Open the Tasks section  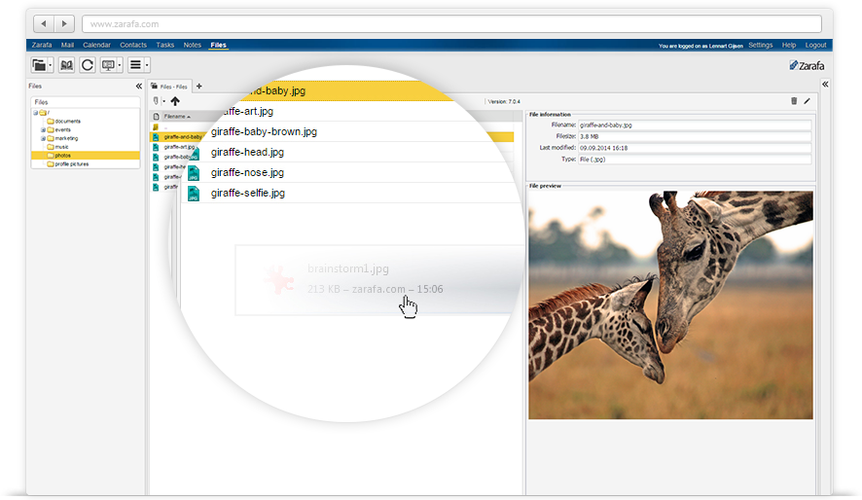click(x=165, y=45)
